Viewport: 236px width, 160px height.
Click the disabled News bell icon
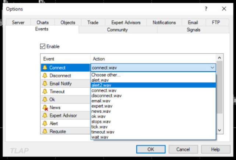pos(45,108)
